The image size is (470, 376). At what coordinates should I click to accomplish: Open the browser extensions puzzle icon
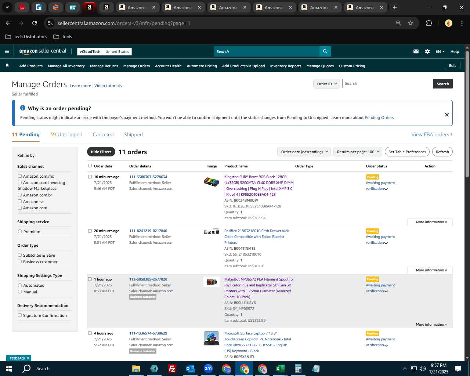pos(429,23)
